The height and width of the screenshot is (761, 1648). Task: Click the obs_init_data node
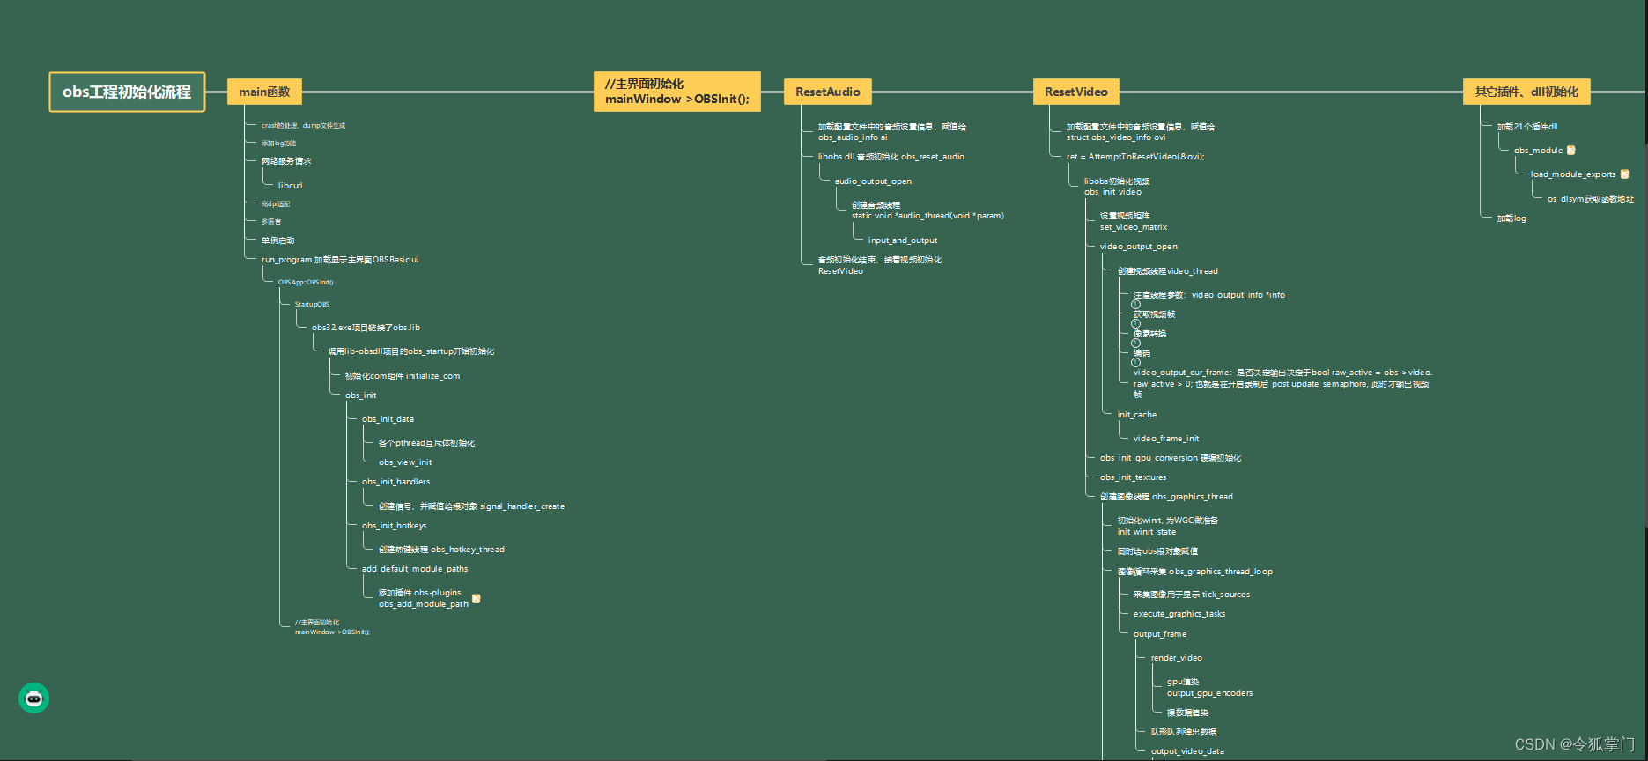click(388, 419)
